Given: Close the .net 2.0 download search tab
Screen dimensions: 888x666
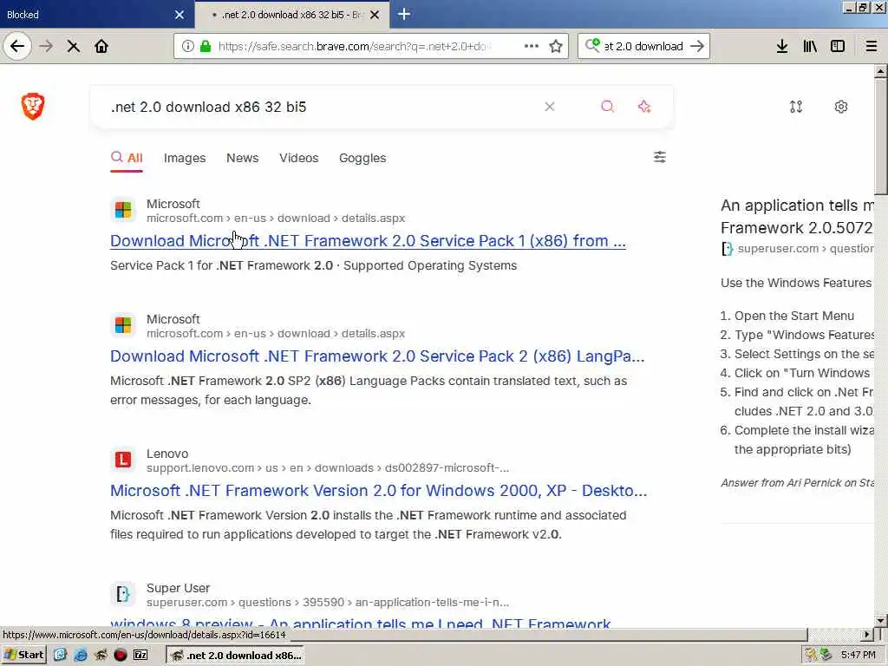Looking at the screenshot, I should coord(375,15).
